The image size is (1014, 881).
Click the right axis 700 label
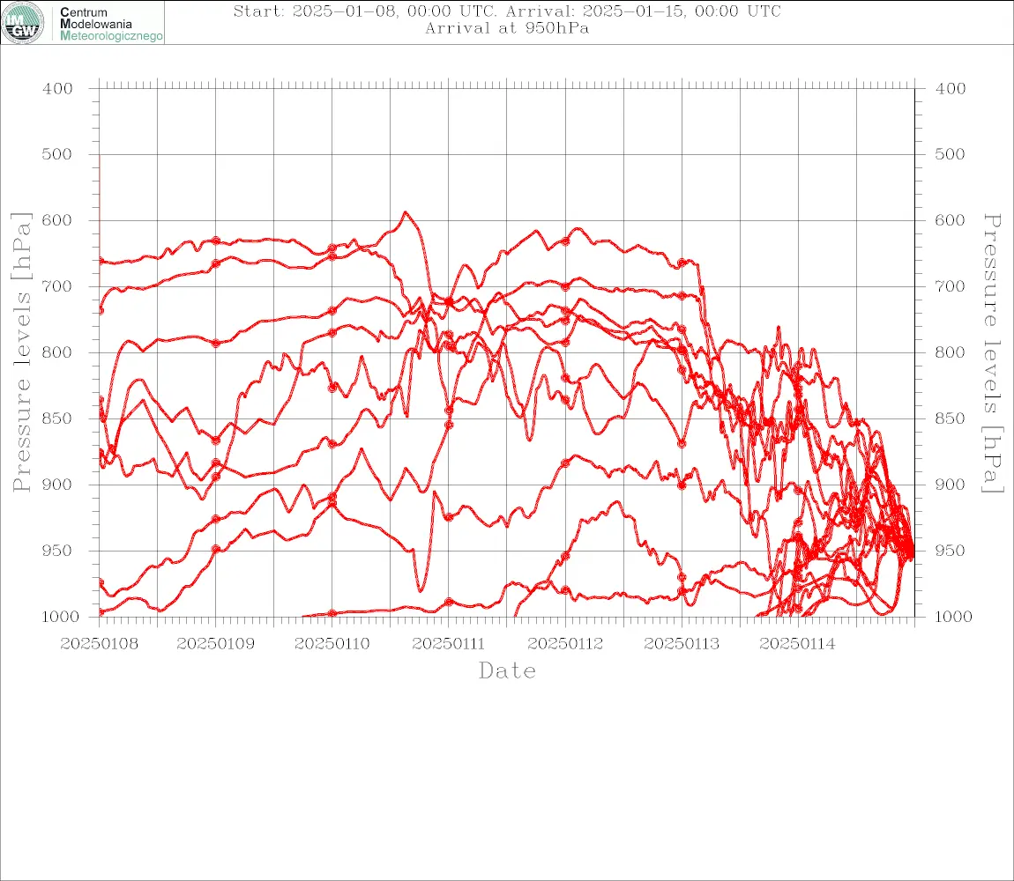(950, 286)
